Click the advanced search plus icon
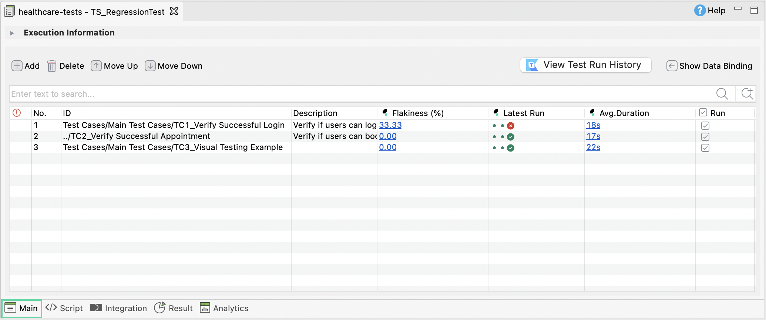This screenshot has width=766, height=320. [747, 94]
